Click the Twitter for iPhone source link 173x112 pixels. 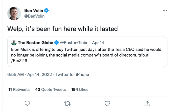coord(72,74)
